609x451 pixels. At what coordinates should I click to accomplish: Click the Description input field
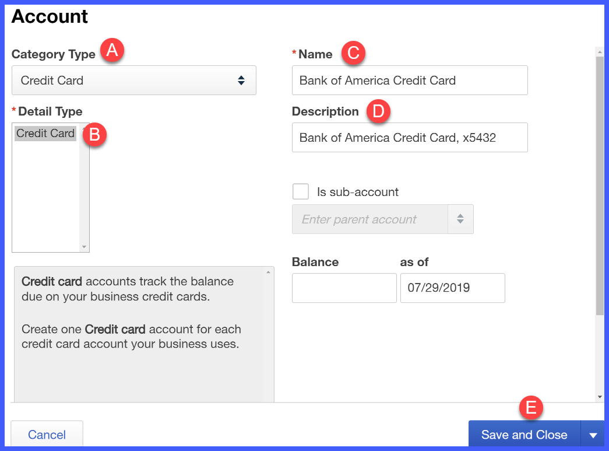coord(410,138)
